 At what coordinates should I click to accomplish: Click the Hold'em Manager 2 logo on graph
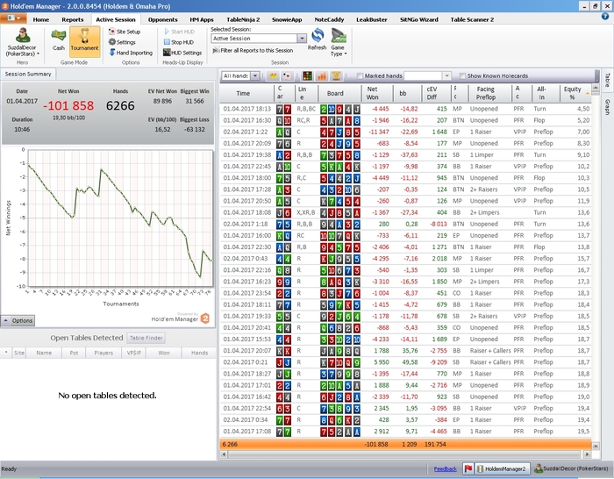[x=205, y=318]
